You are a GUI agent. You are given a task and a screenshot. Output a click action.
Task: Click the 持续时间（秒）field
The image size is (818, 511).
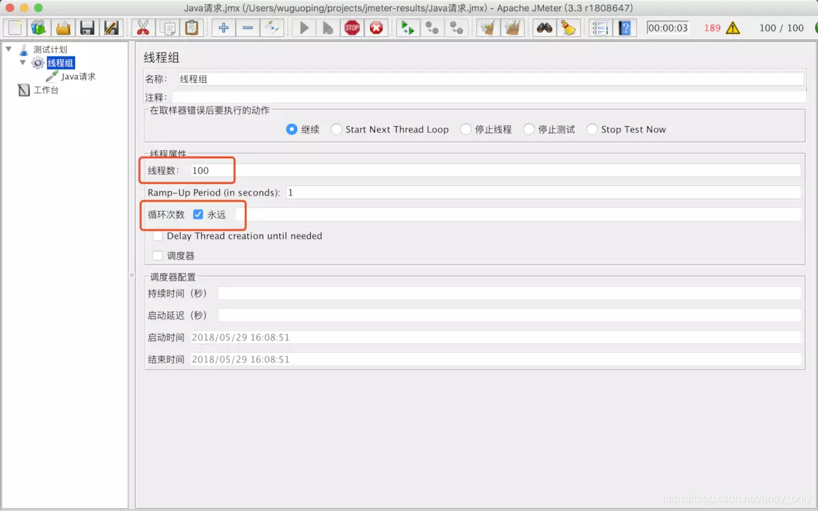click(509, 293)
